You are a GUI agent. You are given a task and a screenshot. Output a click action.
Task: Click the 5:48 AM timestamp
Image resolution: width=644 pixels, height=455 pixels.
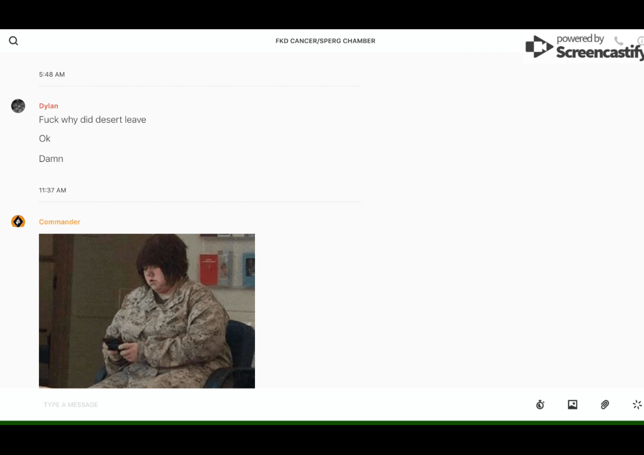click(x=52, y=75)
